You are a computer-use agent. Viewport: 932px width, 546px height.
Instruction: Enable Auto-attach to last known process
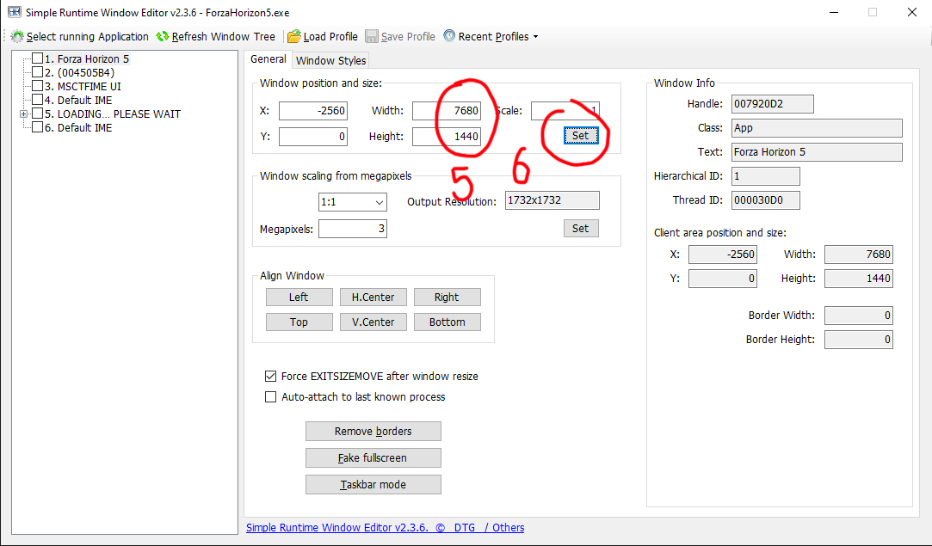pos(270,397)
